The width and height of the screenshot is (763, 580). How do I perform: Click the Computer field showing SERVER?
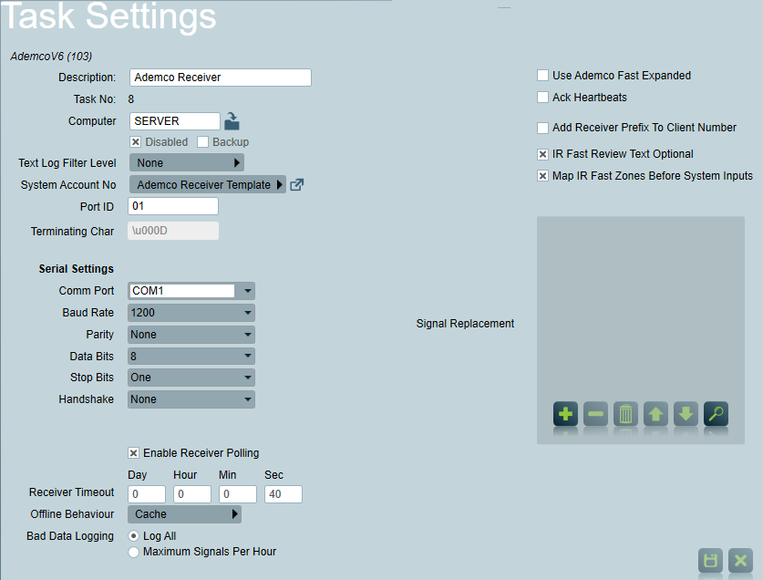pos(175,121)
